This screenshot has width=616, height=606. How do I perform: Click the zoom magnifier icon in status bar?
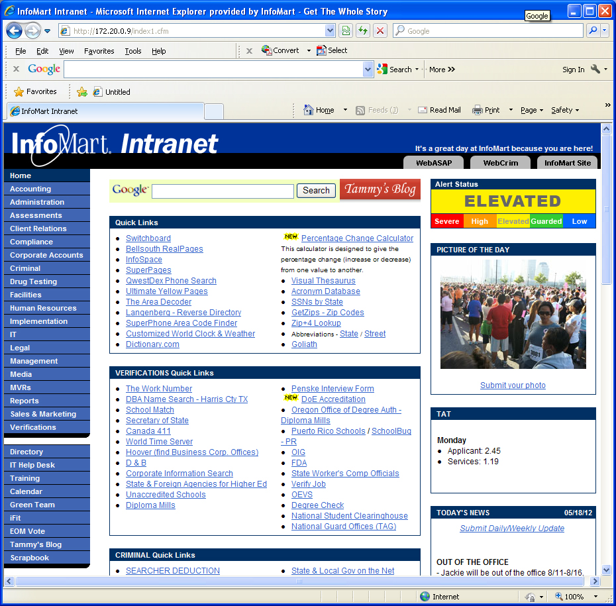pyautogui.click(x=558, y=596)
